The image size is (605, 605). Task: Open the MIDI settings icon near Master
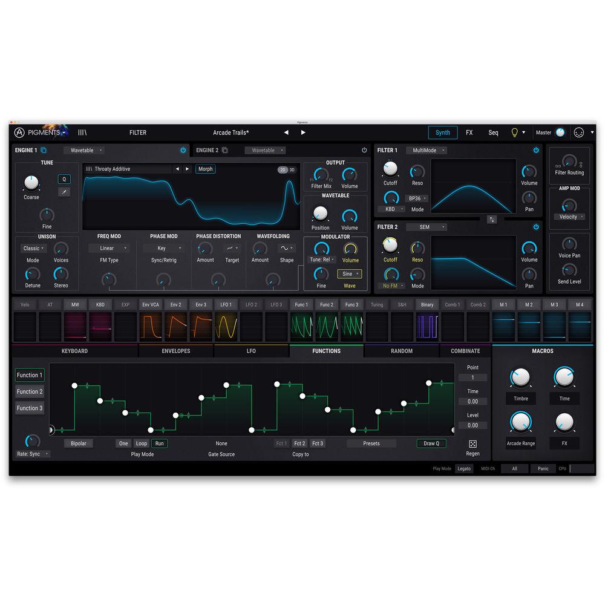578,132
